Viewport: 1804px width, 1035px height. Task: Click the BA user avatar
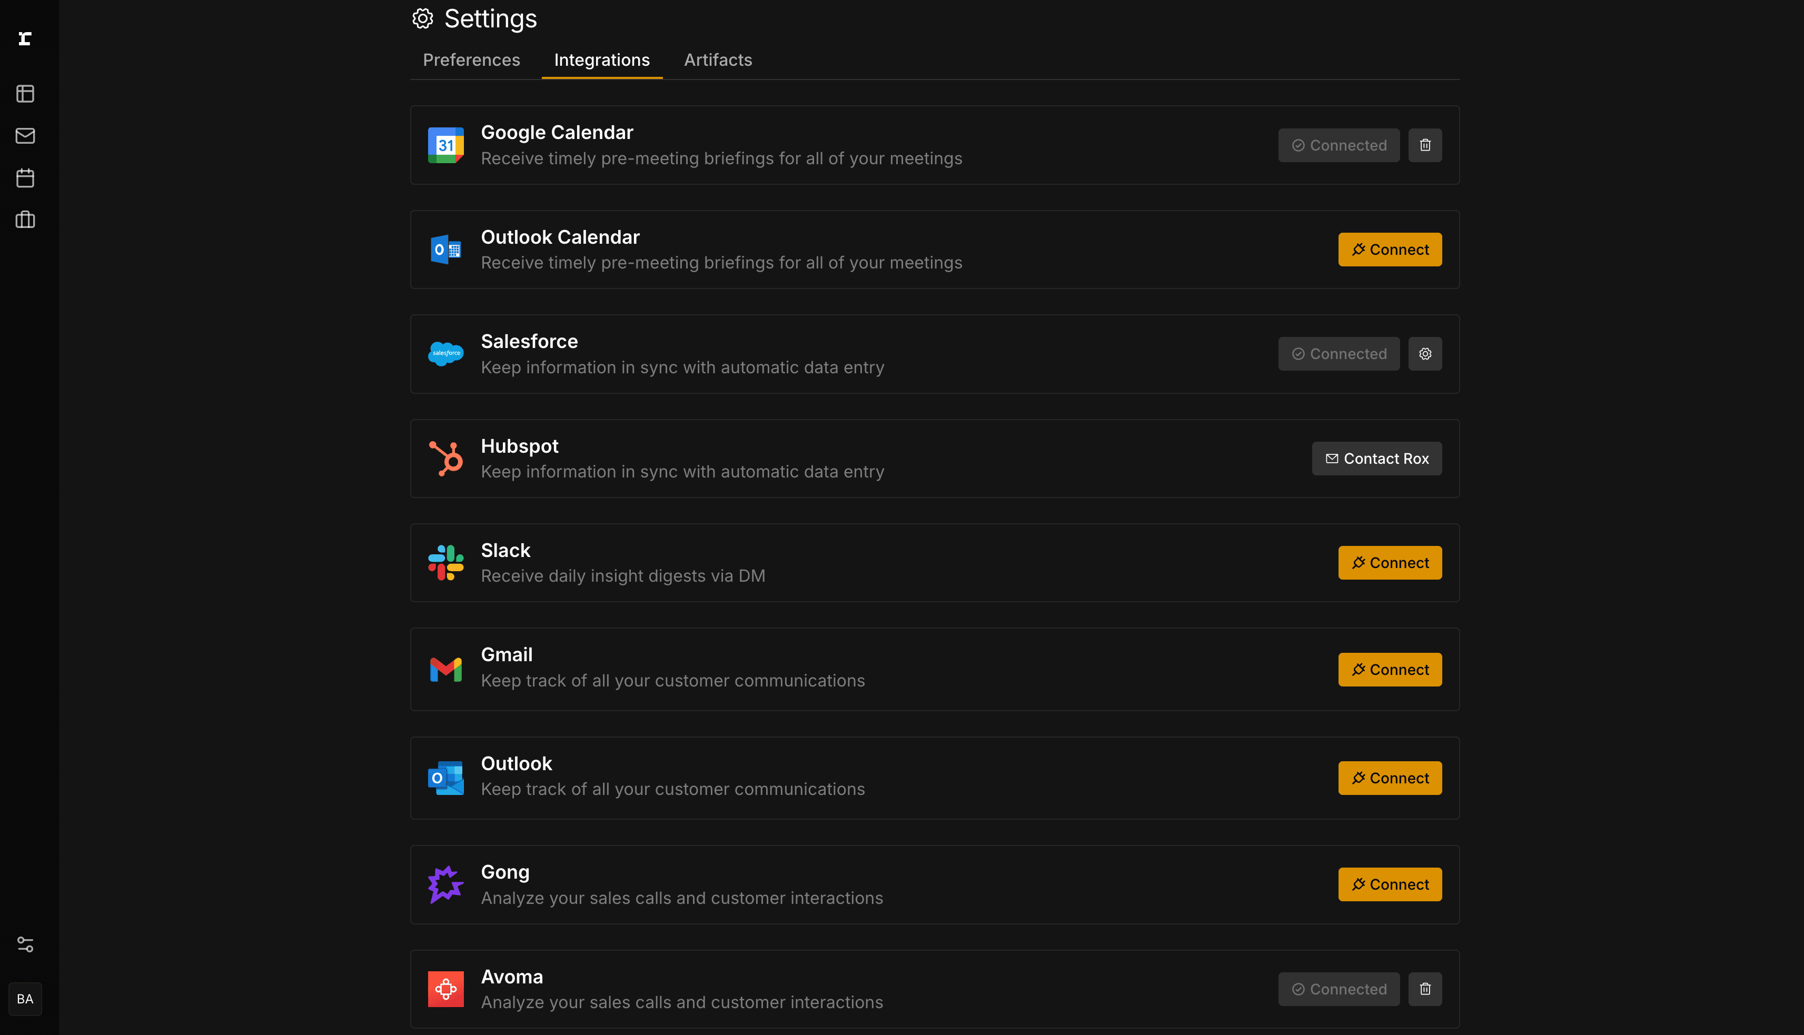click(25, 999)
